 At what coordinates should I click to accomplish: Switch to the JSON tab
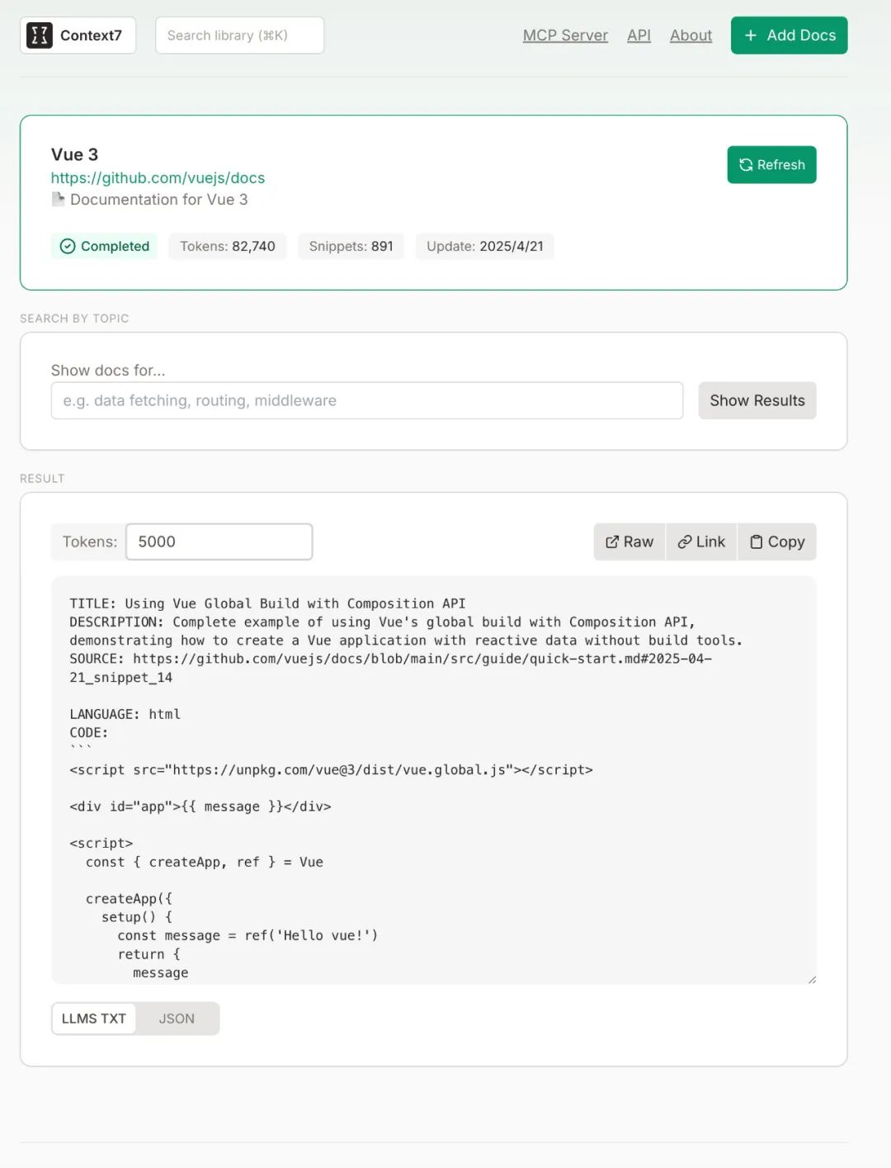coord(177,1019)
